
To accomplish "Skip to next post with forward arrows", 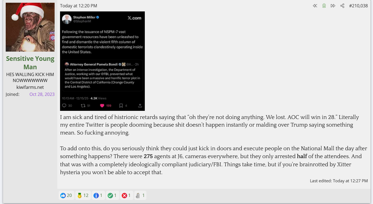I will tap(333, 6).
